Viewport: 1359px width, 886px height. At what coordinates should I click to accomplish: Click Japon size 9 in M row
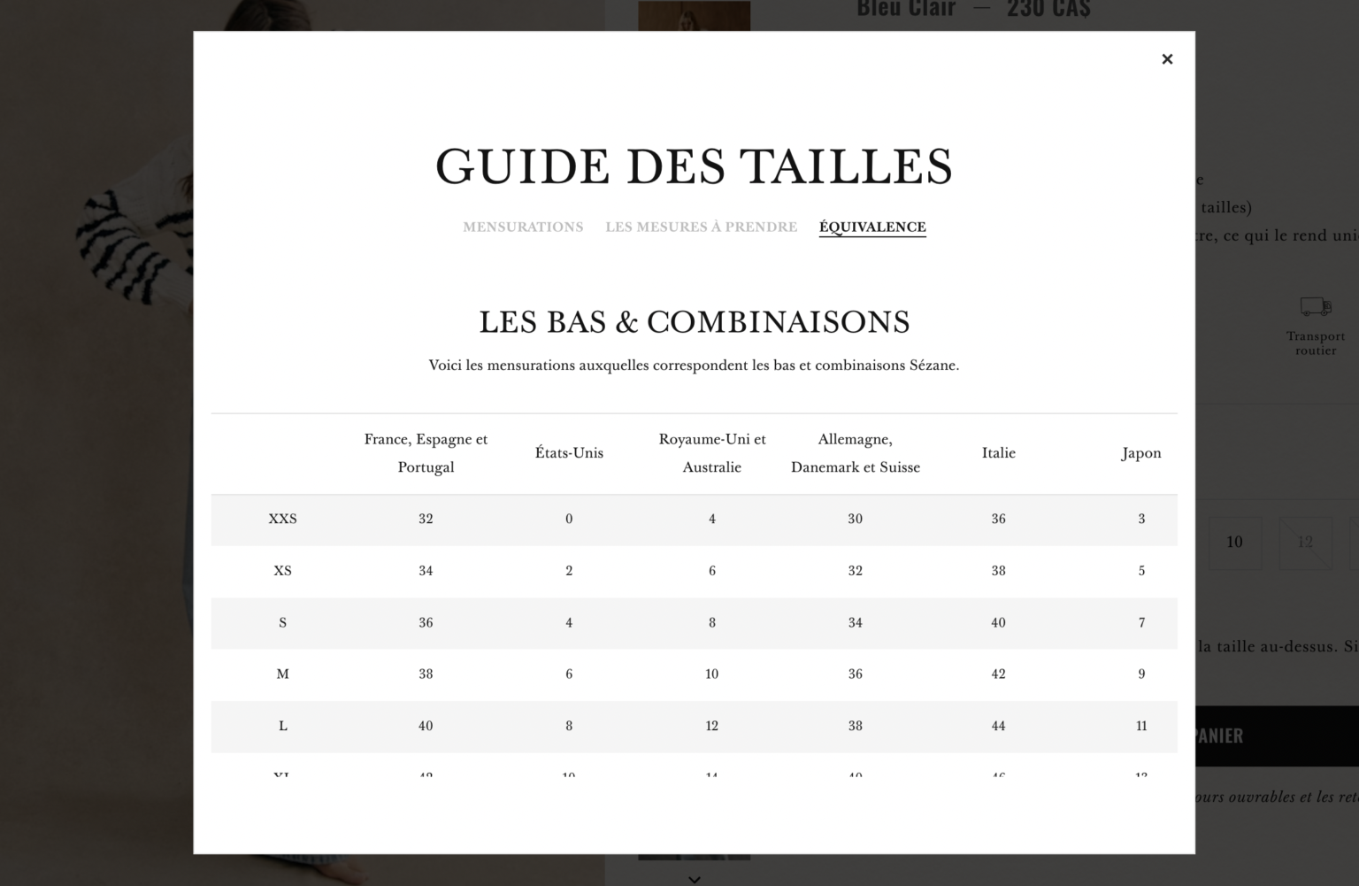pyautogui.click(x=1141, y=674)
